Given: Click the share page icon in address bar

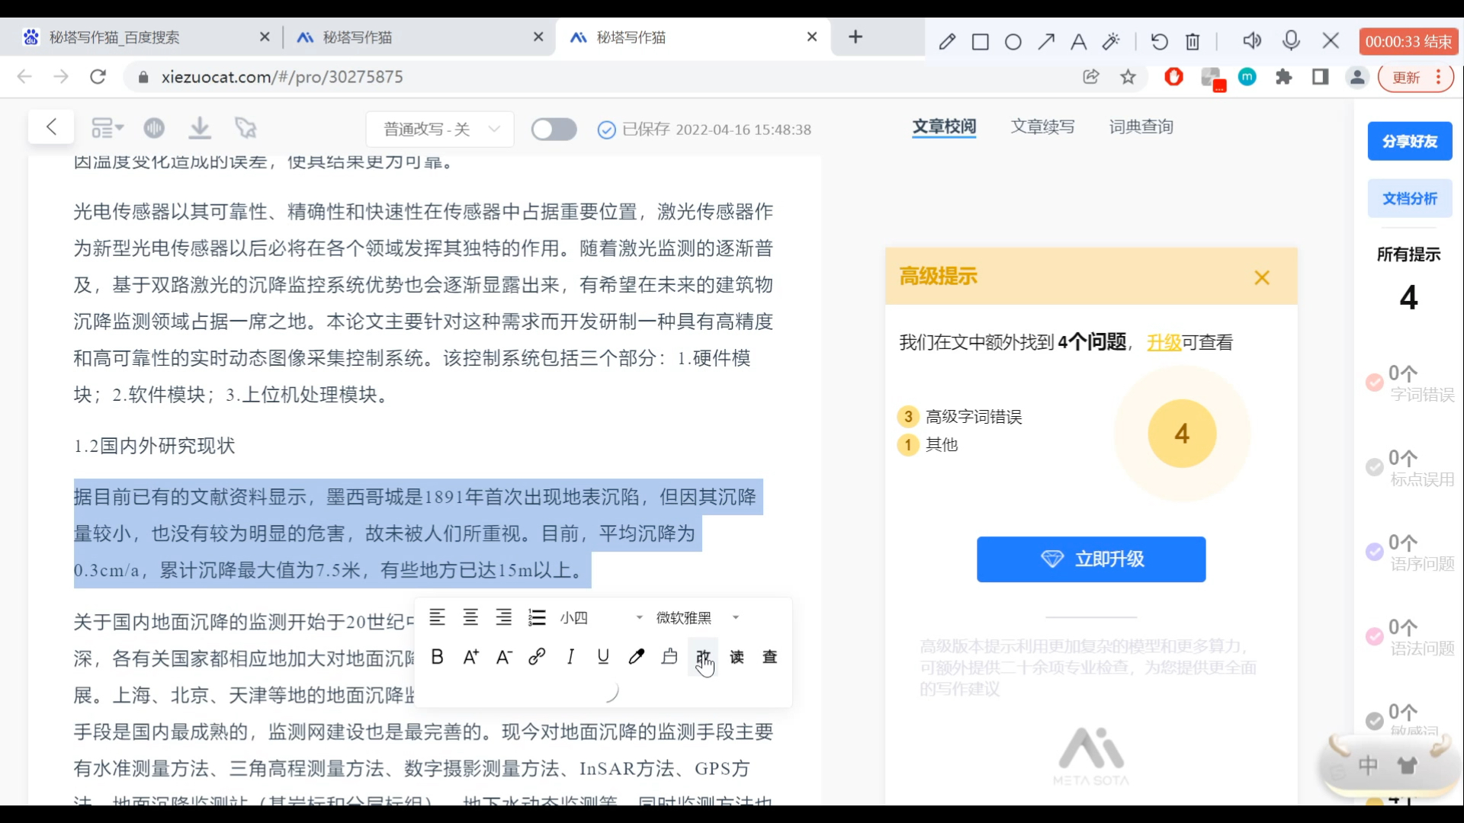Looking at the screenshot, I should tap(1091, 77).
